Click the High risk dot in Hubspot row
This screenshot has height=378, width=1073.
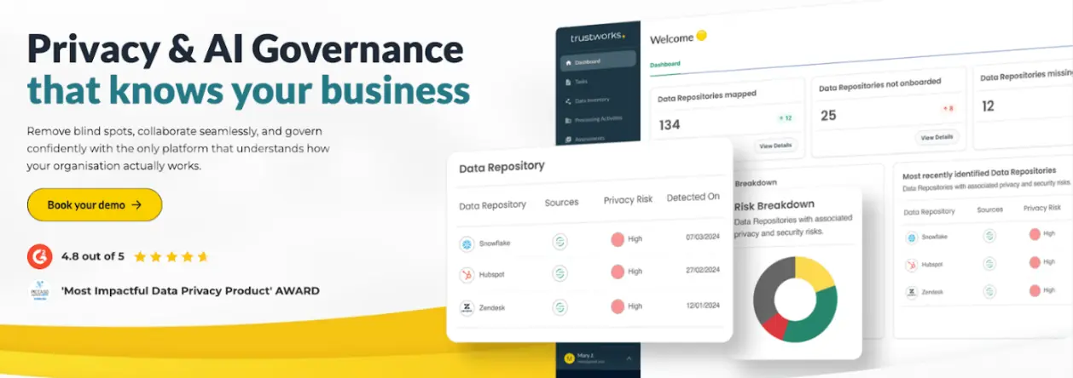point(618,272)
